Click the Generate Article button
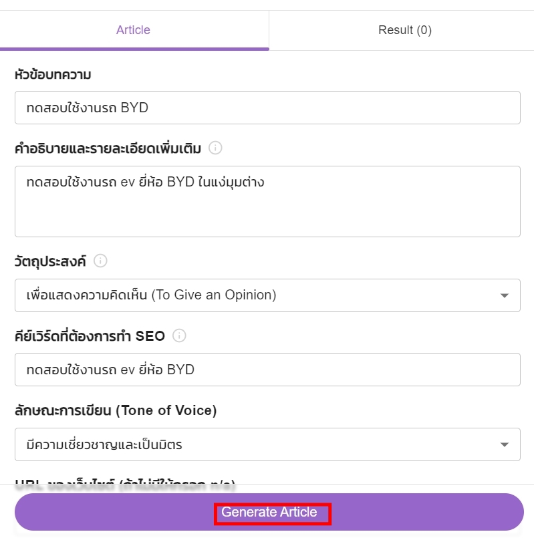The width and height of the screenshot is (534, 538). click(269, 512)
